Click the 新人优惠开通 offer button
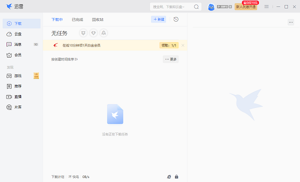The image size is (300, 182). pos(246,7)
